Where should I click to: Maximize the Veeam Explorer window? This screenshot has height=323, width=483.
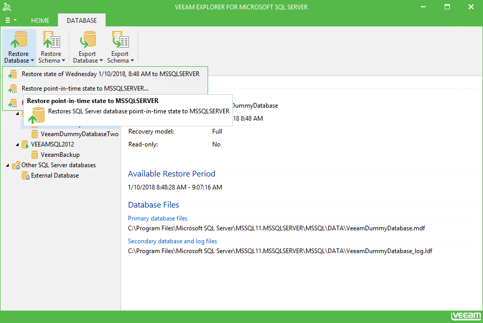pyautogui.click(x=447, y=7)
